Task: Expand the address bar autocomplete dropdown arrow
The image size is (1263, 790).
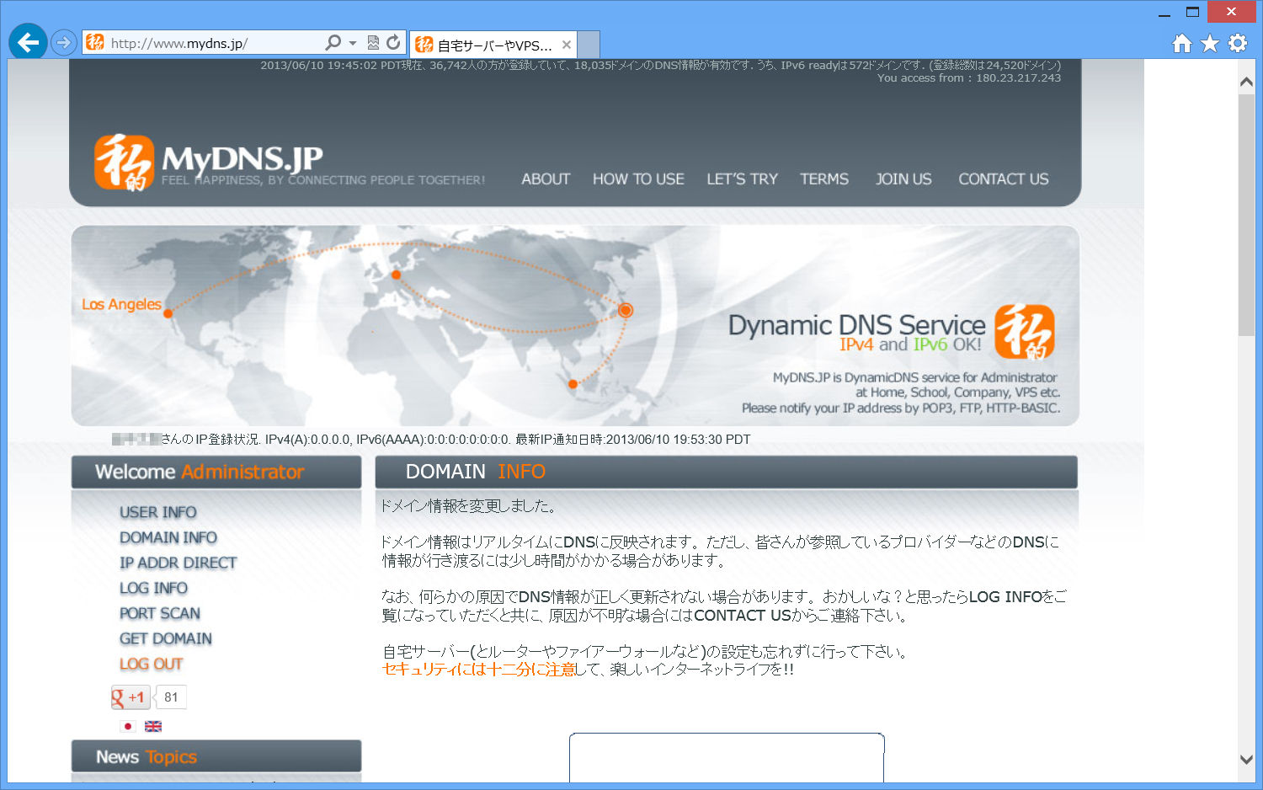Action: pos(353,43)
